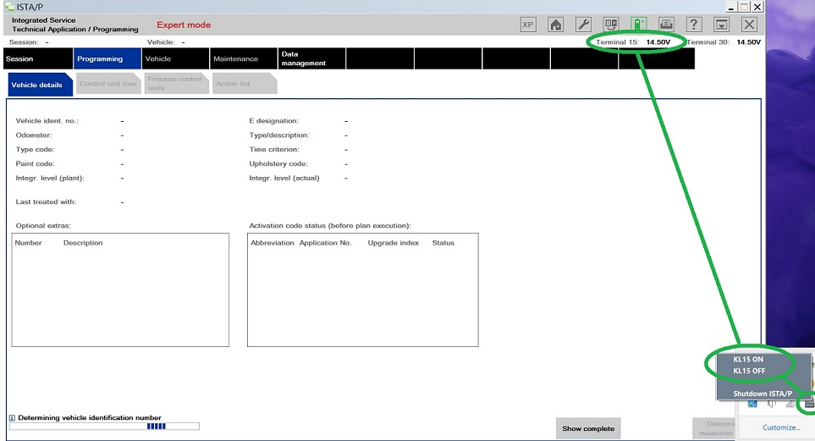Switch to the Action list sub-tab
Screen dimensions: 815x441
(245, 83)
